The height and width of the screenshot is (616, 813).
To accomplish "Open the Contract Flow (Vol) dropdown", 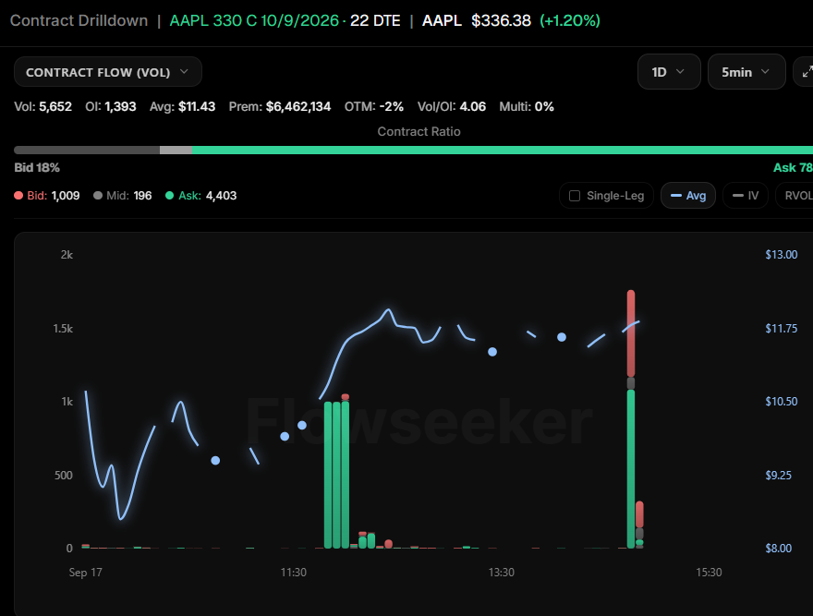I will point(108,72).
